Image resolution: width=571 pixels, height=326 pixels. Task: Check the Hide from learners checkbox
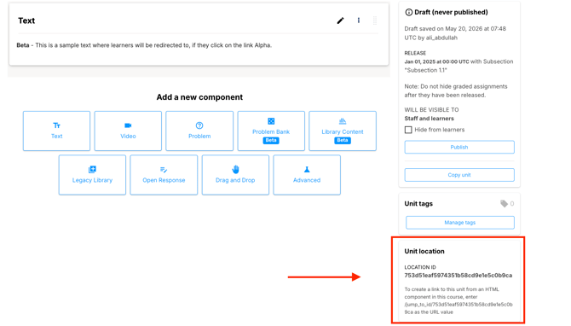[408, 130]
